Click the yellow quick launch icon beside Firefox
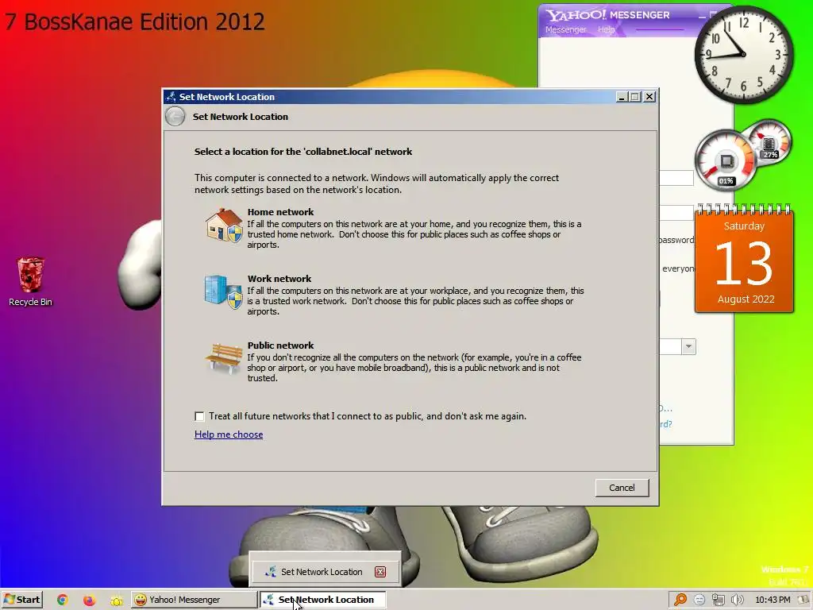 117,600
